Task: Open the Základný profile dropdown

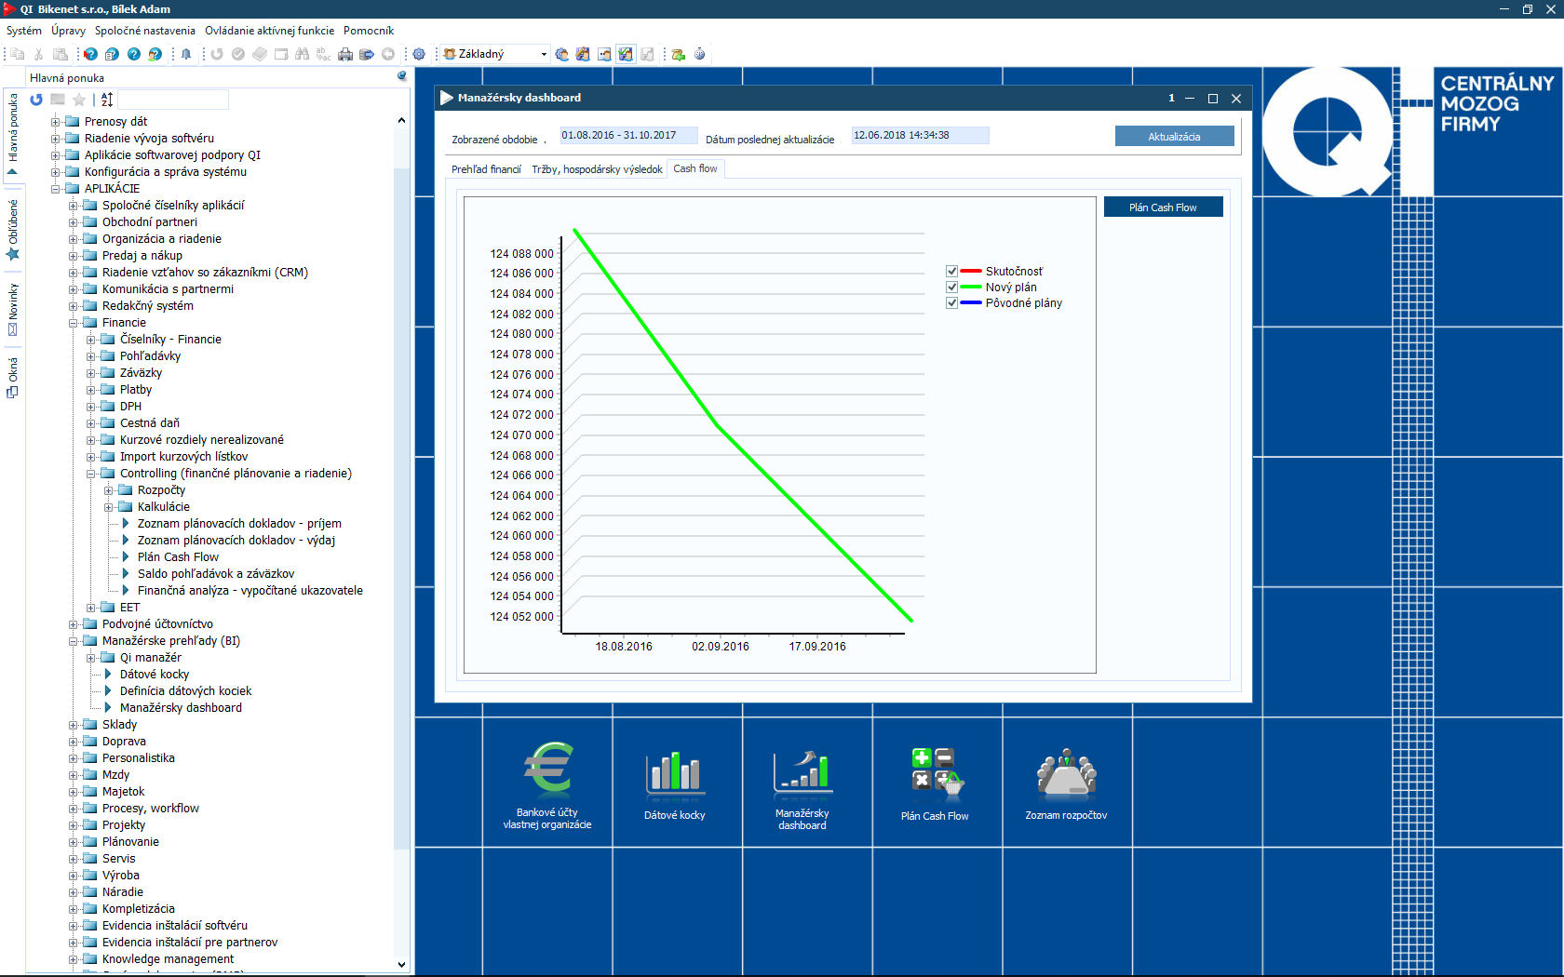Action: point(544,55)
